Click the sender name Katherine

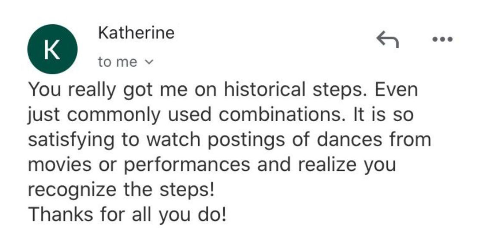click(136, 33)
